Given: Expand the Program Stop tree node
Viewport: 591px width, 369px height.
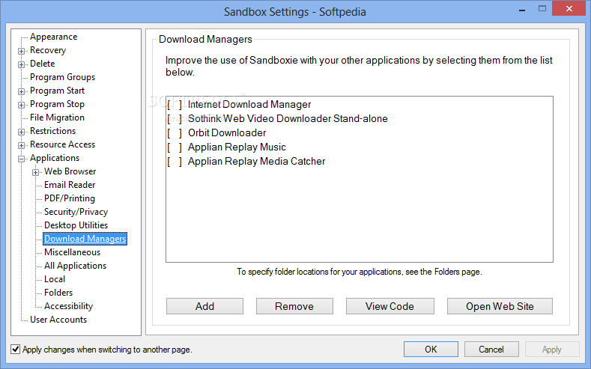Looking at the screenshot, I should tap(22, 105).
